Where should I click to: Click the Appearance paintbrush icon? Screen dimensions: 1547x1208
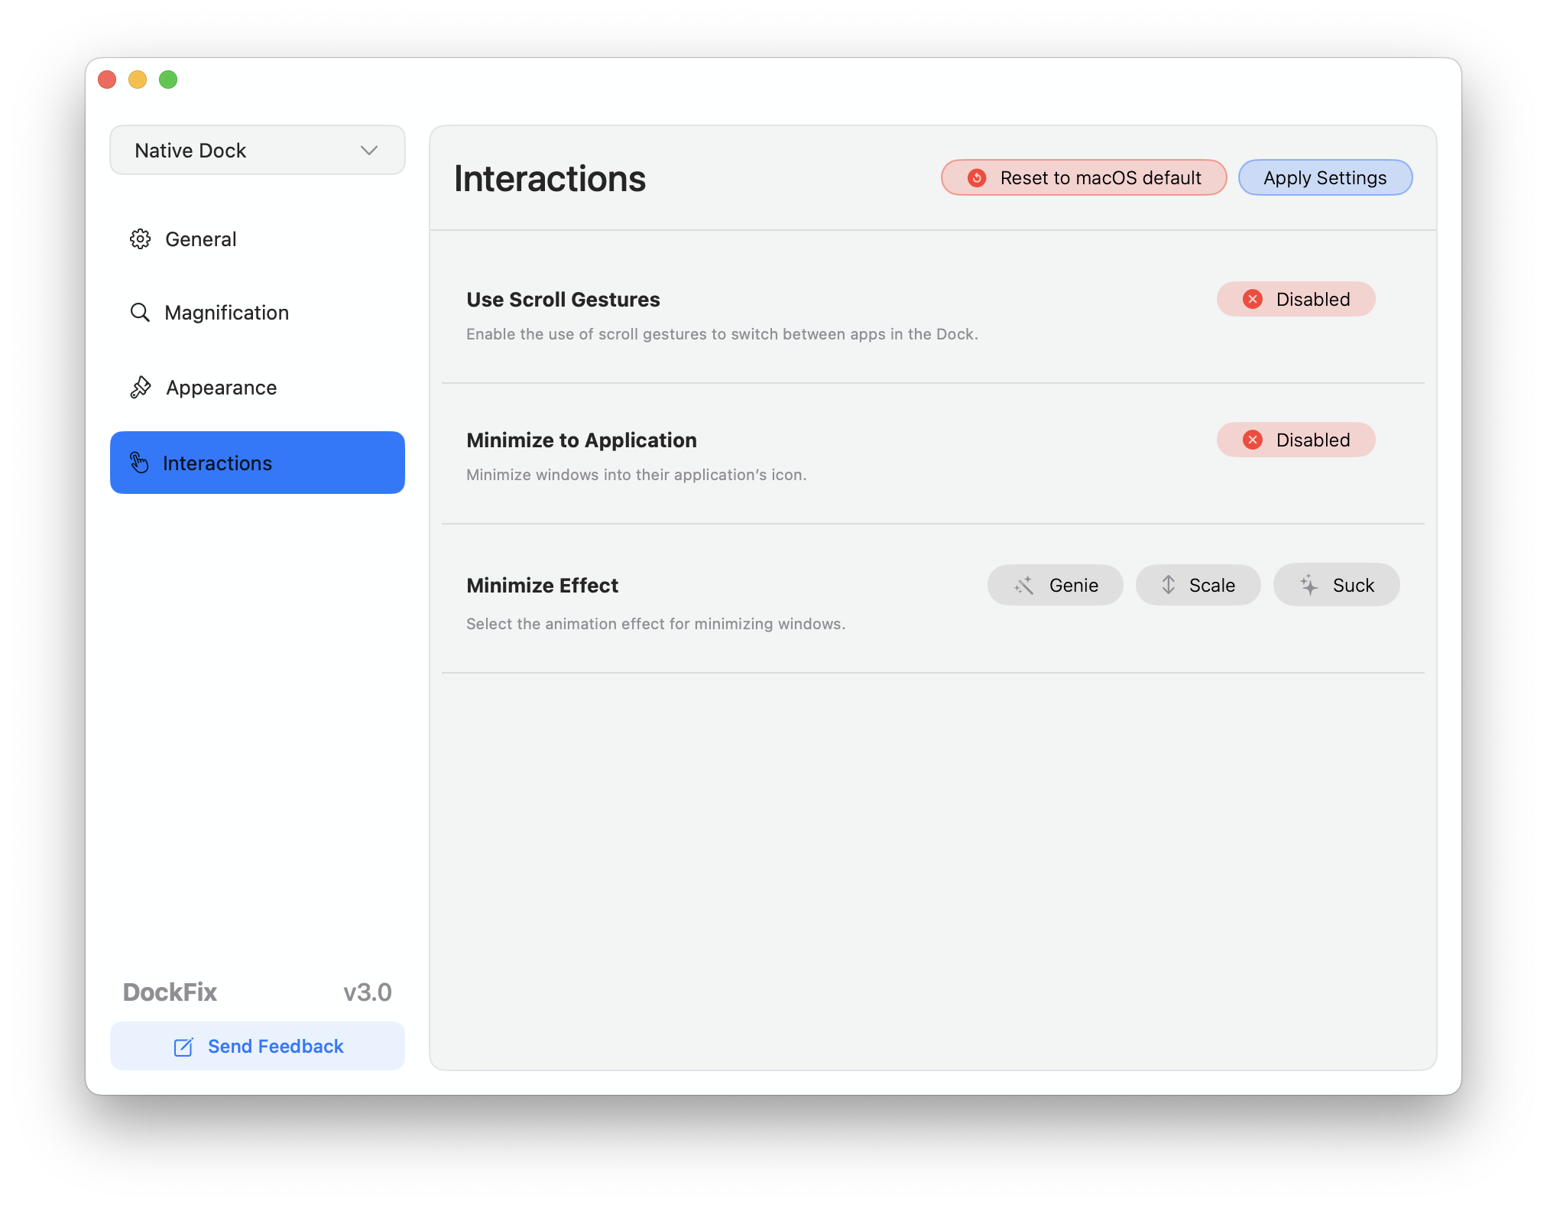coord(141,388)
